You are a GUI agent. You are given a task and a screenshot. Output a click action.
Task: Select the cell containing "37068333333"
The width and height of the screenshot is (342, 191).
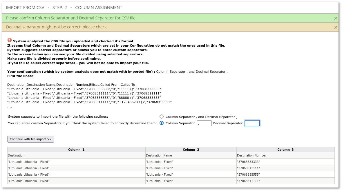[248, 162]
